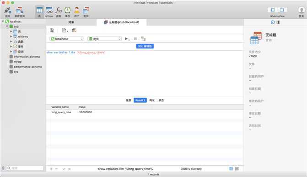The image size is (307, 177).
Task: Switch to the Objects tab
Action: [x=71, y=22]
